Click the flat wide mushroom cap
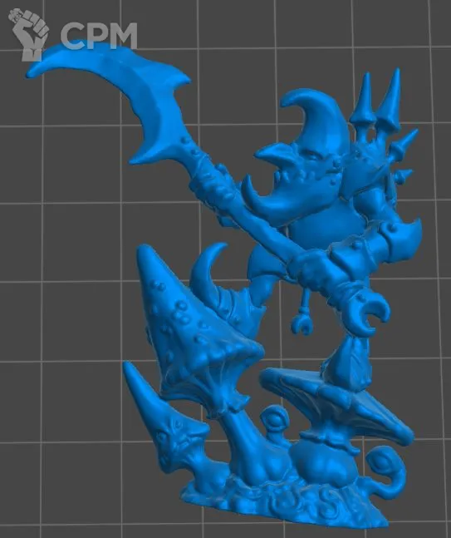Viewport: 451px width, 538px height. click(337, 403)
